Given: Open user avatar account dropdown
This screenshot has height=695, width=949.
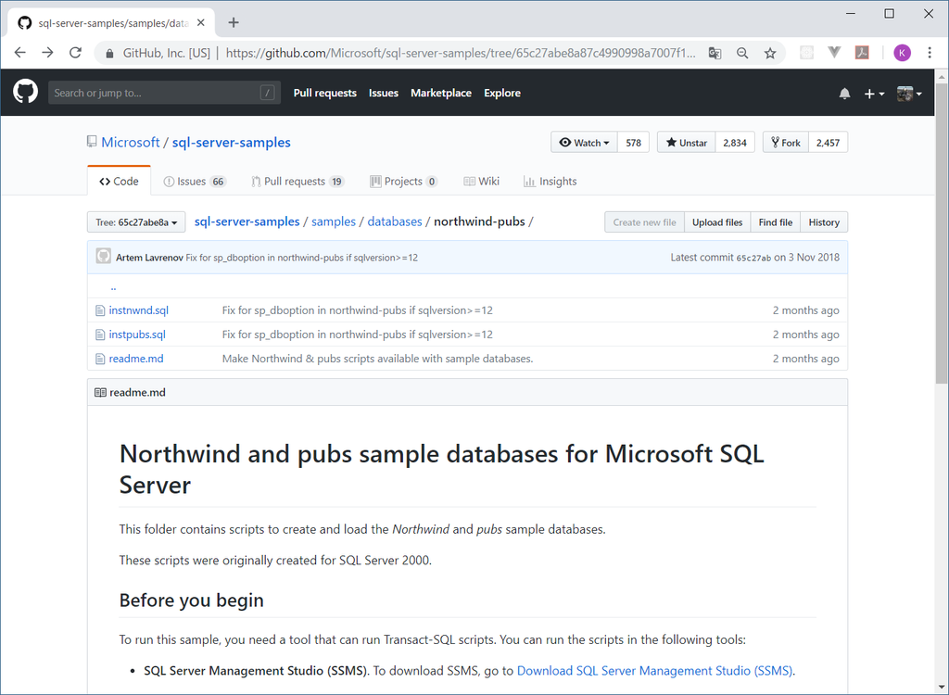Looking at the screenshot, I should [x=909, y=94].
